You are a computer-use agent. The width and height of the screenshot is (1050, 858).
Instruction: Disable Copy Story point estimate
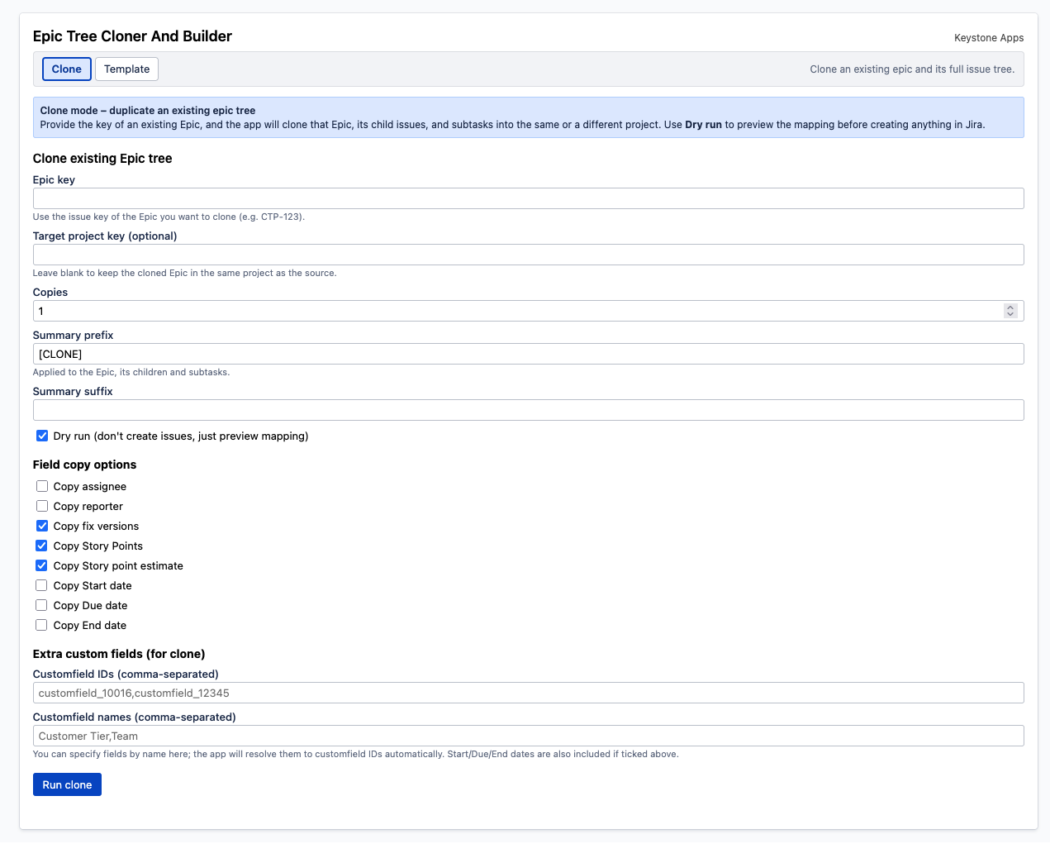point(42,565)
